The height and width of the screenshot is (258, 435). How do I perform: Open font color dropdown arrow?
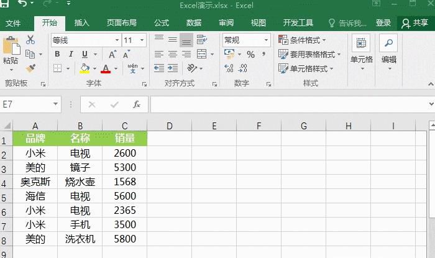click(x=116, y=68)
